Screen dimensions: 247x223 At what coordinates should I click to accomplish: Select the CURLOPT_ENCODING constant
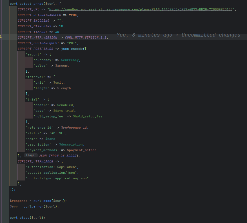click(34, 21)
